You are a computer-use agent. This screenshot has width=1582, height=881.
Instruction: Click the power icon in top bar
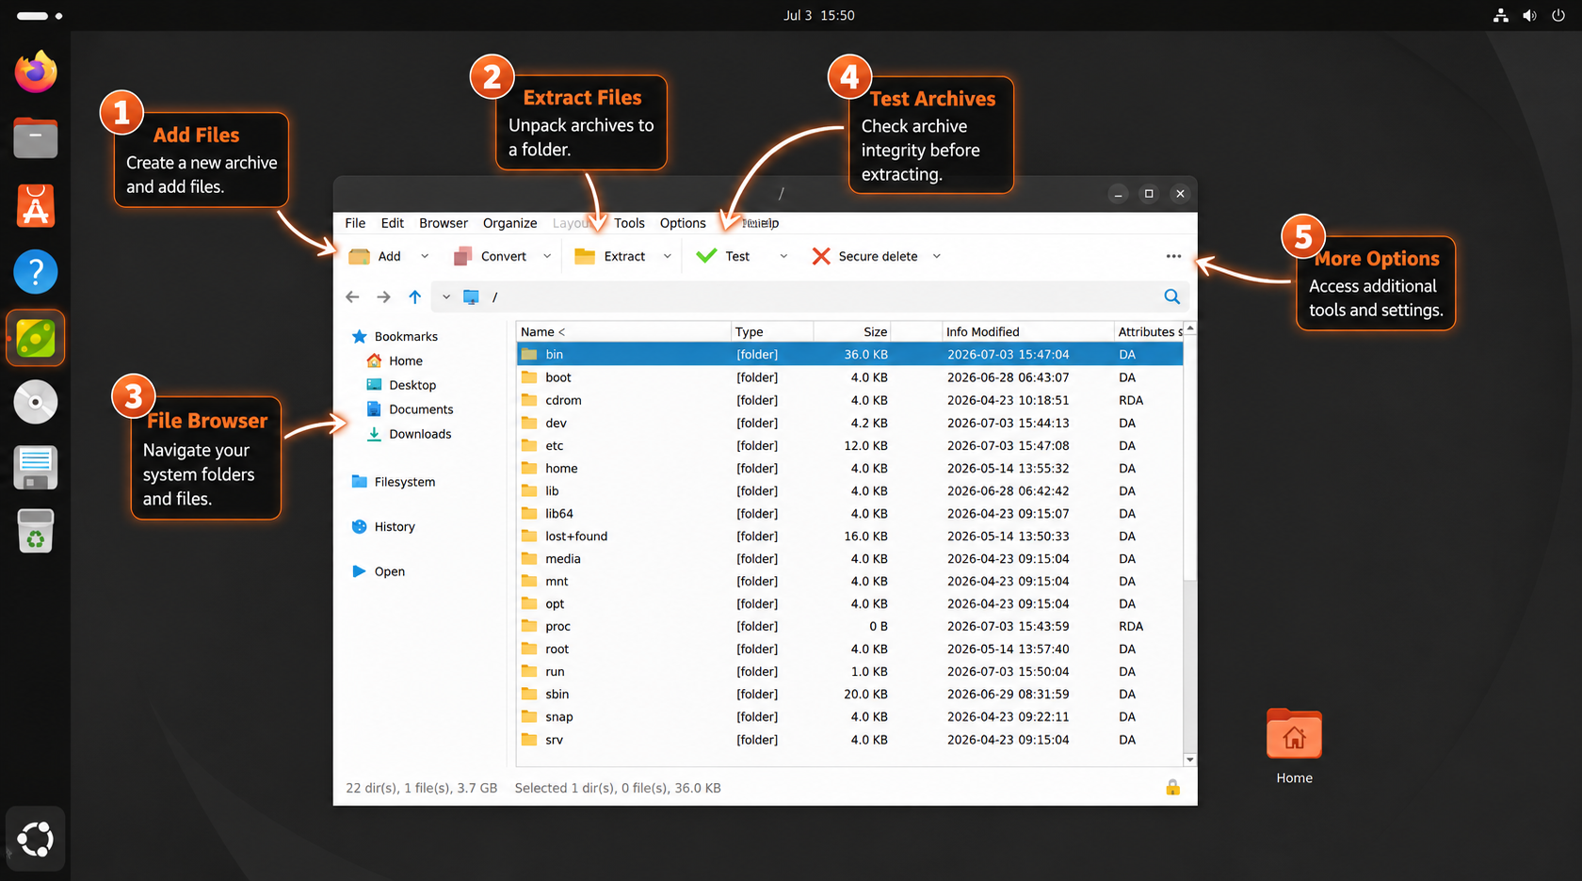1558,15
